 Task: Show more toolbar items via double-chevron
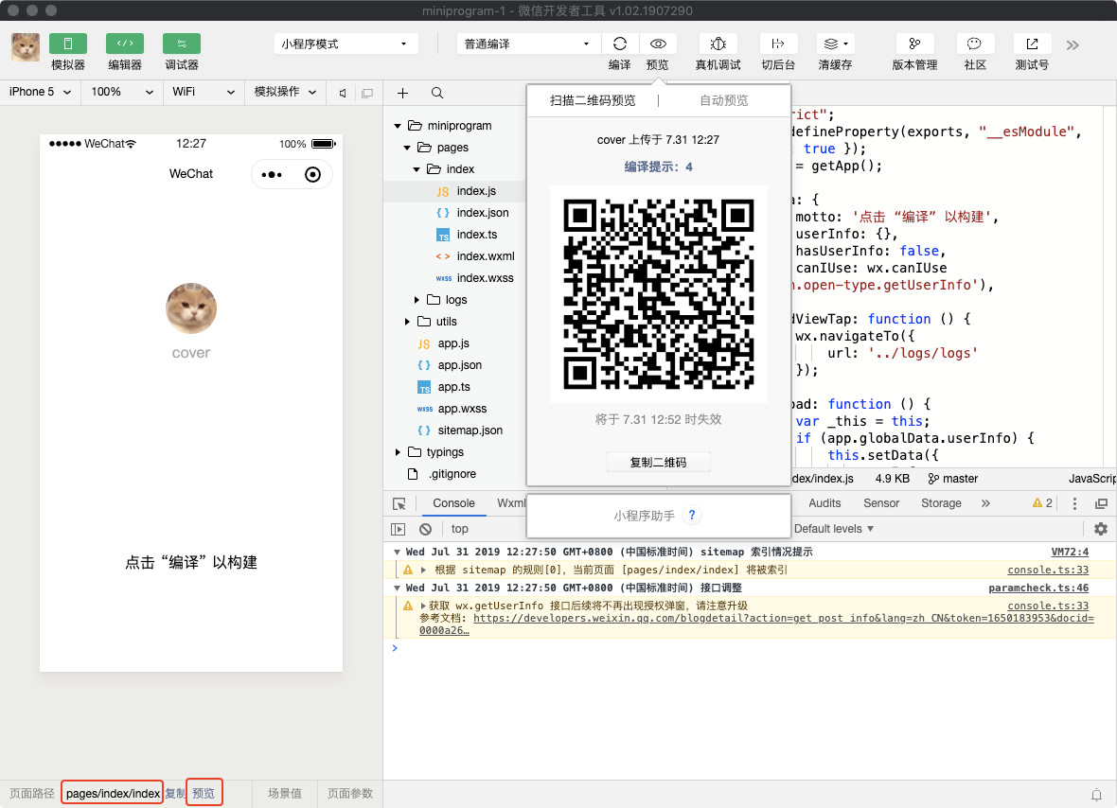1073,45
